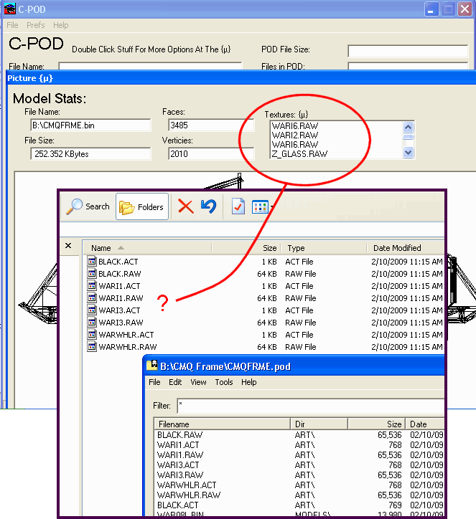Click the red X Delete icon
This screenshot has width=476, height=519.
pos(185,206)
